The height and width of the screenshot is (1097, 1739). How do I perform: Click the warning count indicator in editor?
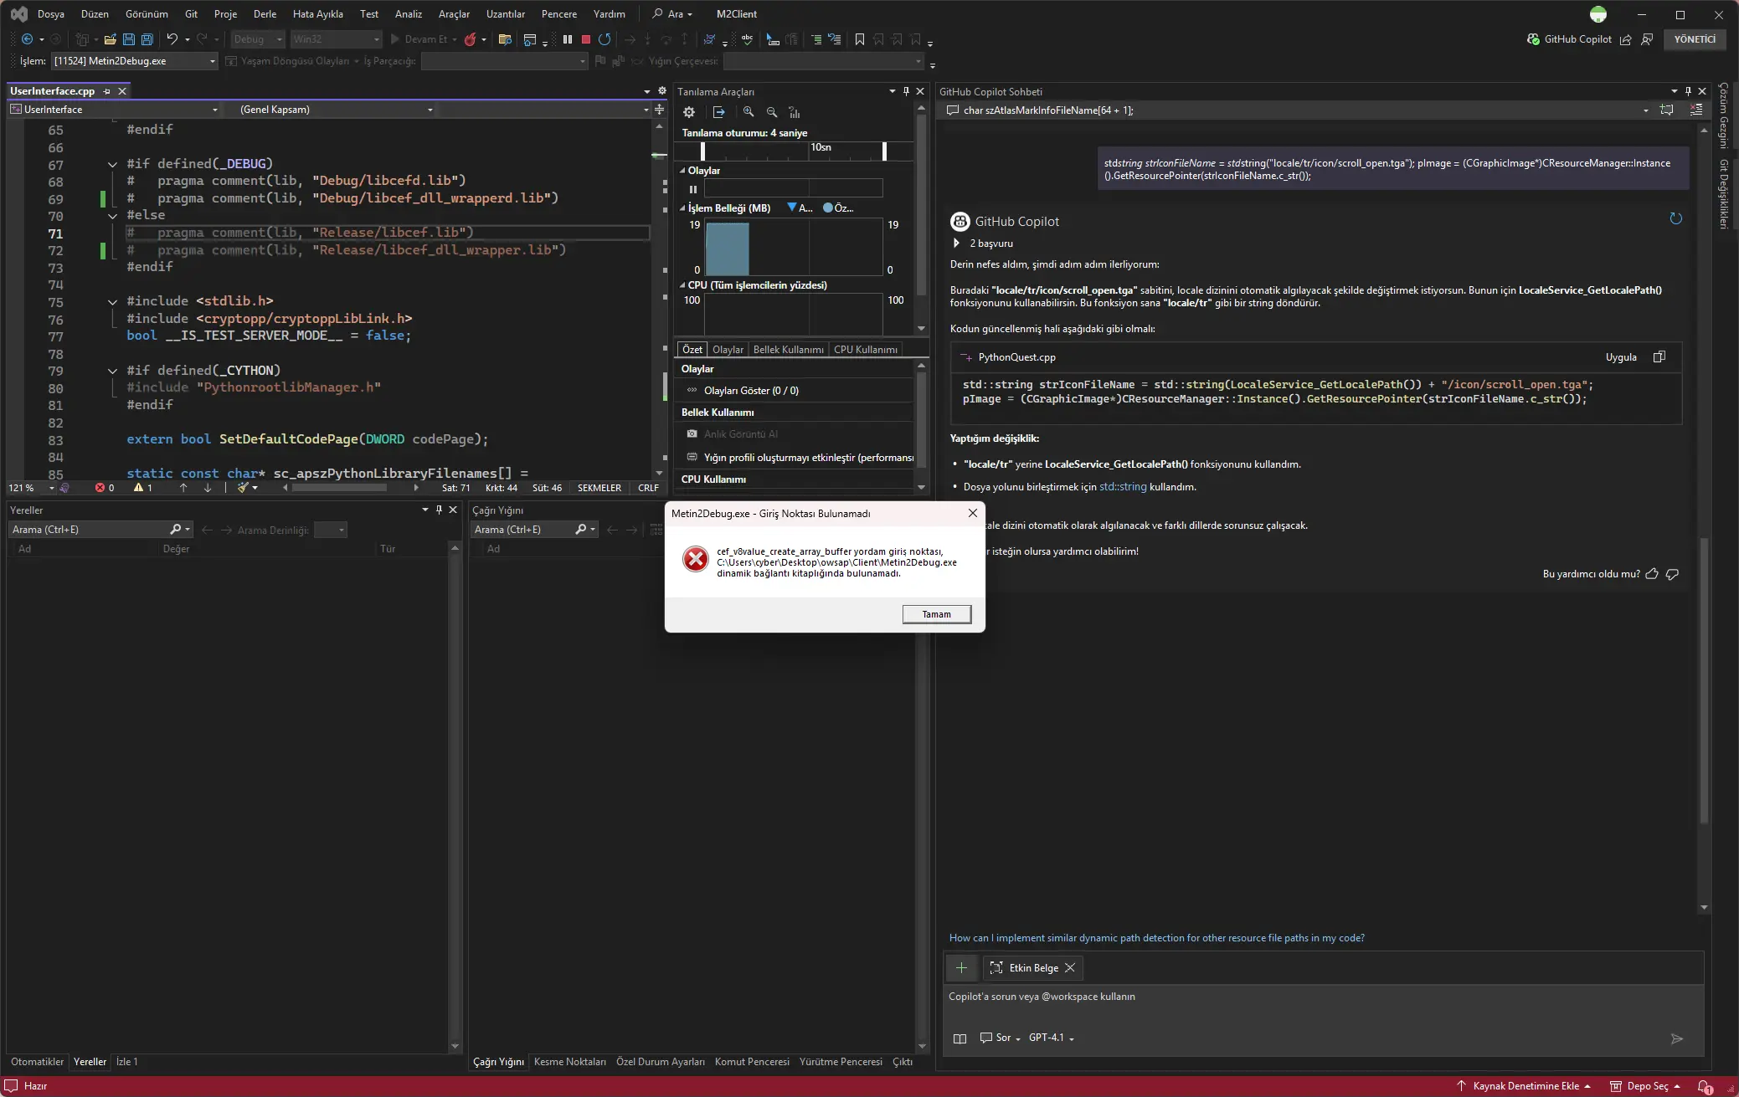tap(143, 488)
